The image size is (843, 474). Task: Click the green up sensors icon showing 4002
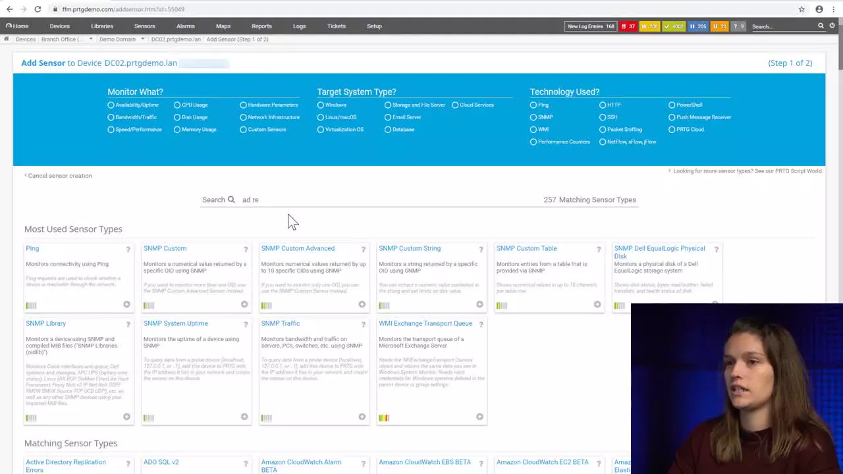pos(674,26)
